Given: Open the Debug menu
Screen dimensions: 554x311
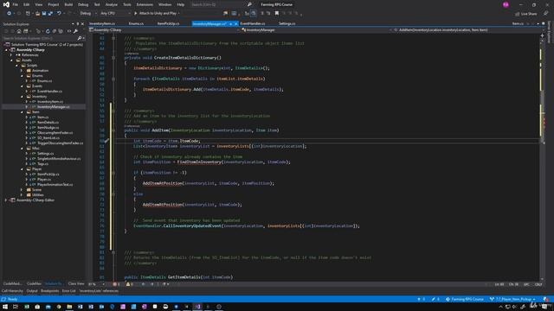Looking at the screenshot, I should (83, 4).
